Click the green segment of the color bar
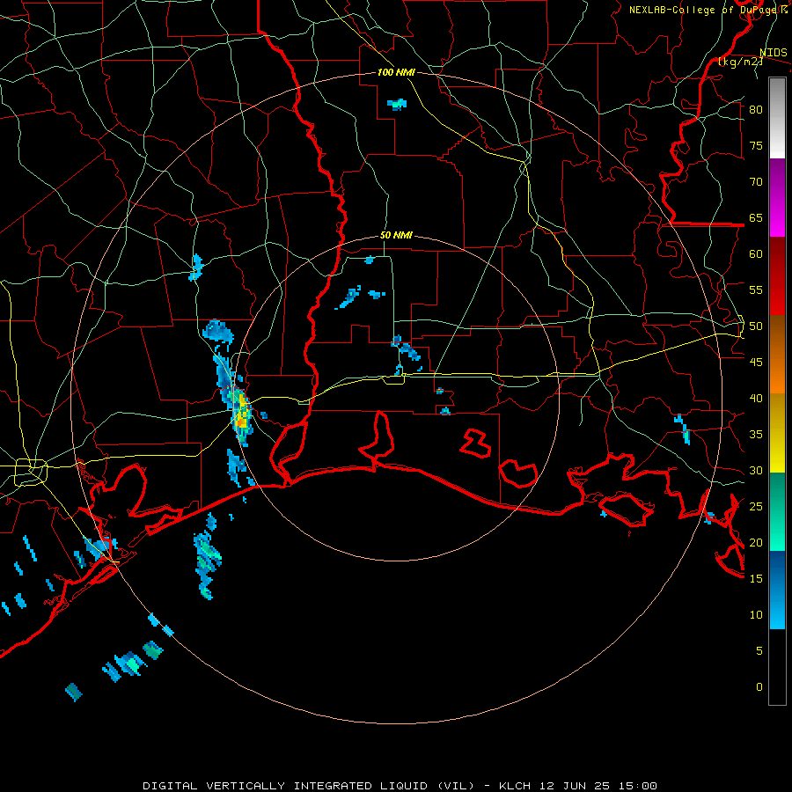This screenshot has height=792, width=792. [x=777, y=511]
